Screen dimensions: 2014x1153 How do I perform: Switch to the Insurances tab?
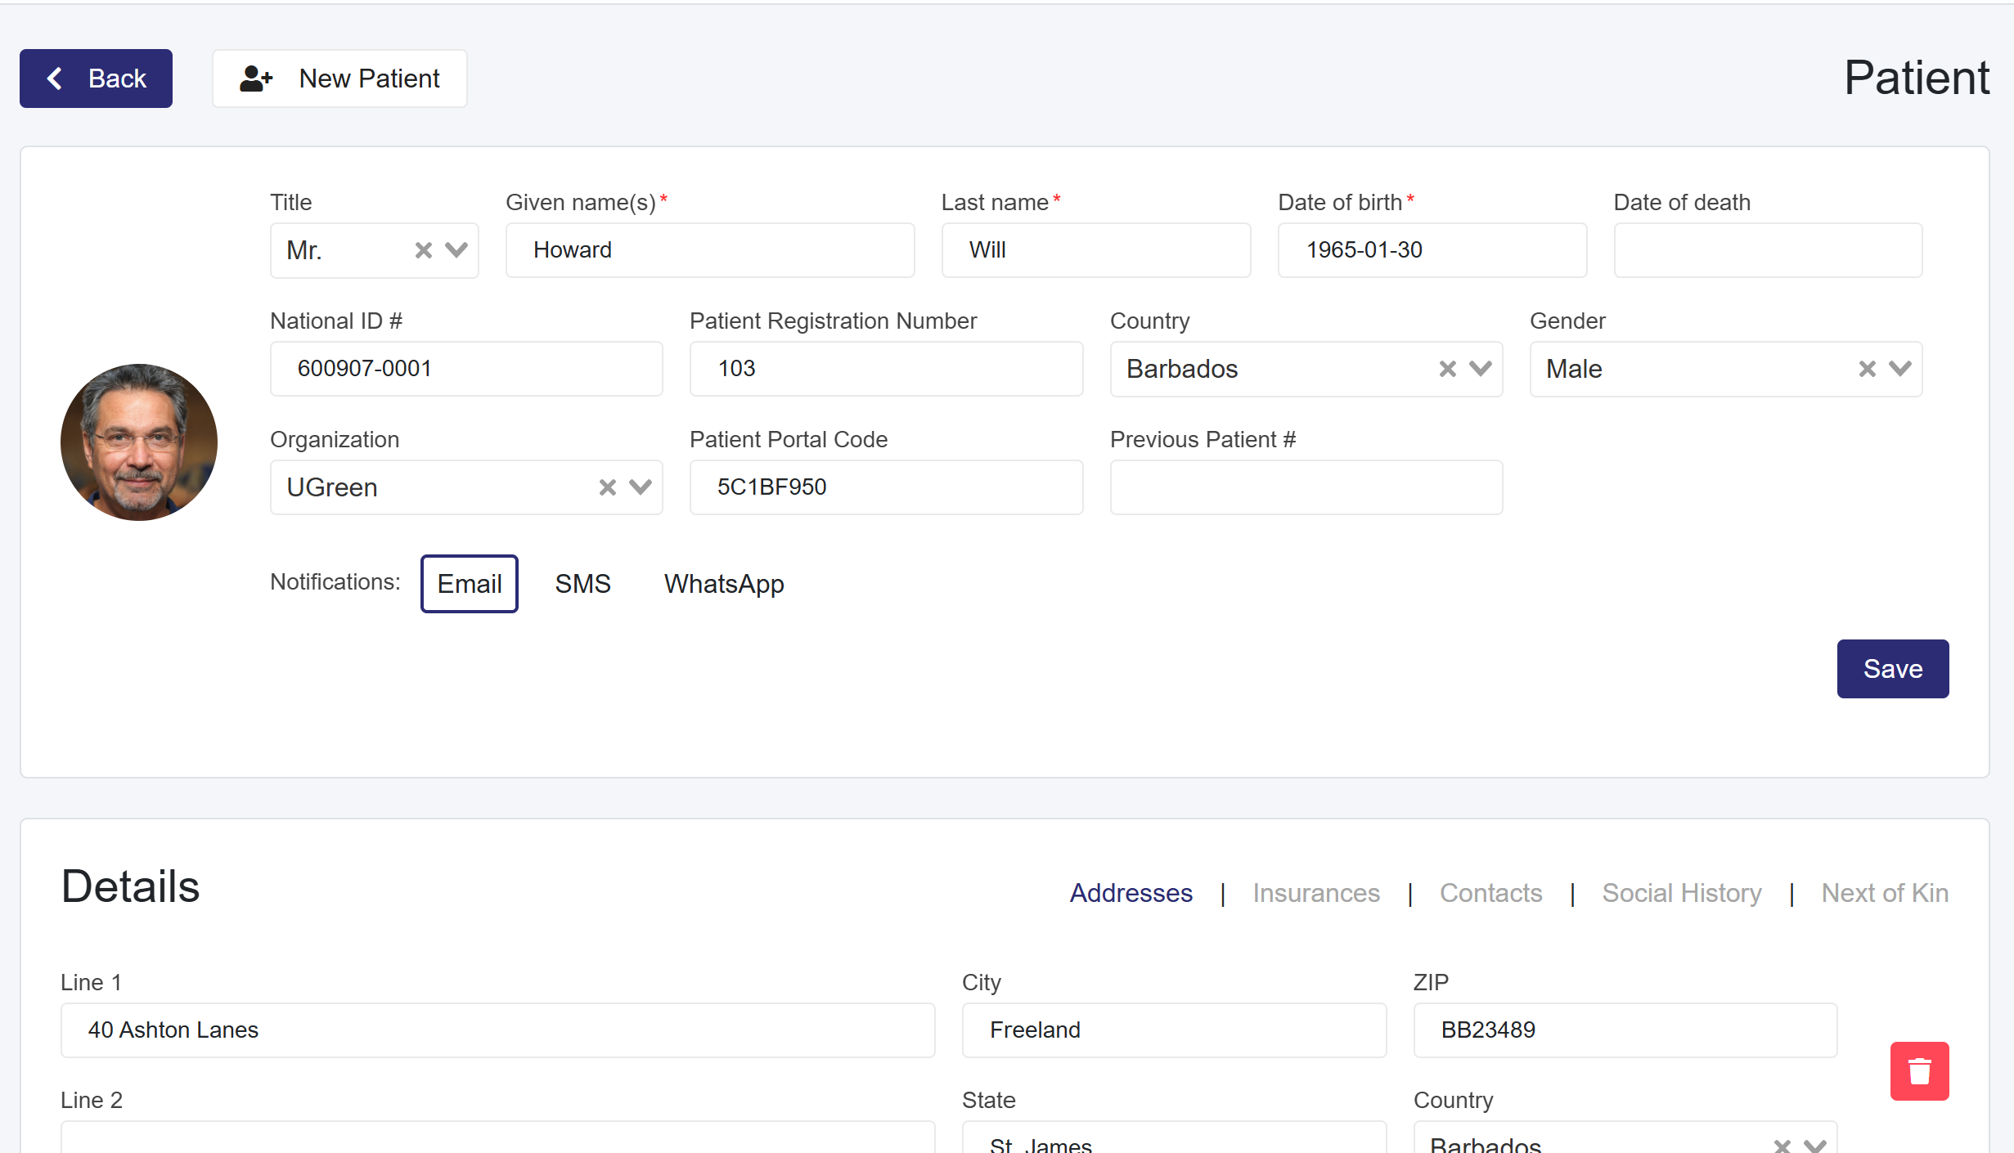click(1315, 893)
